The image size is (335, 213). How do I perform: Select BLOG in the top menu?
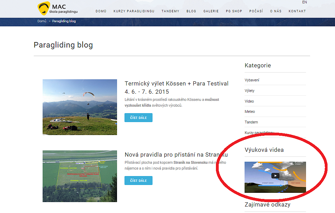pos(191,11)
